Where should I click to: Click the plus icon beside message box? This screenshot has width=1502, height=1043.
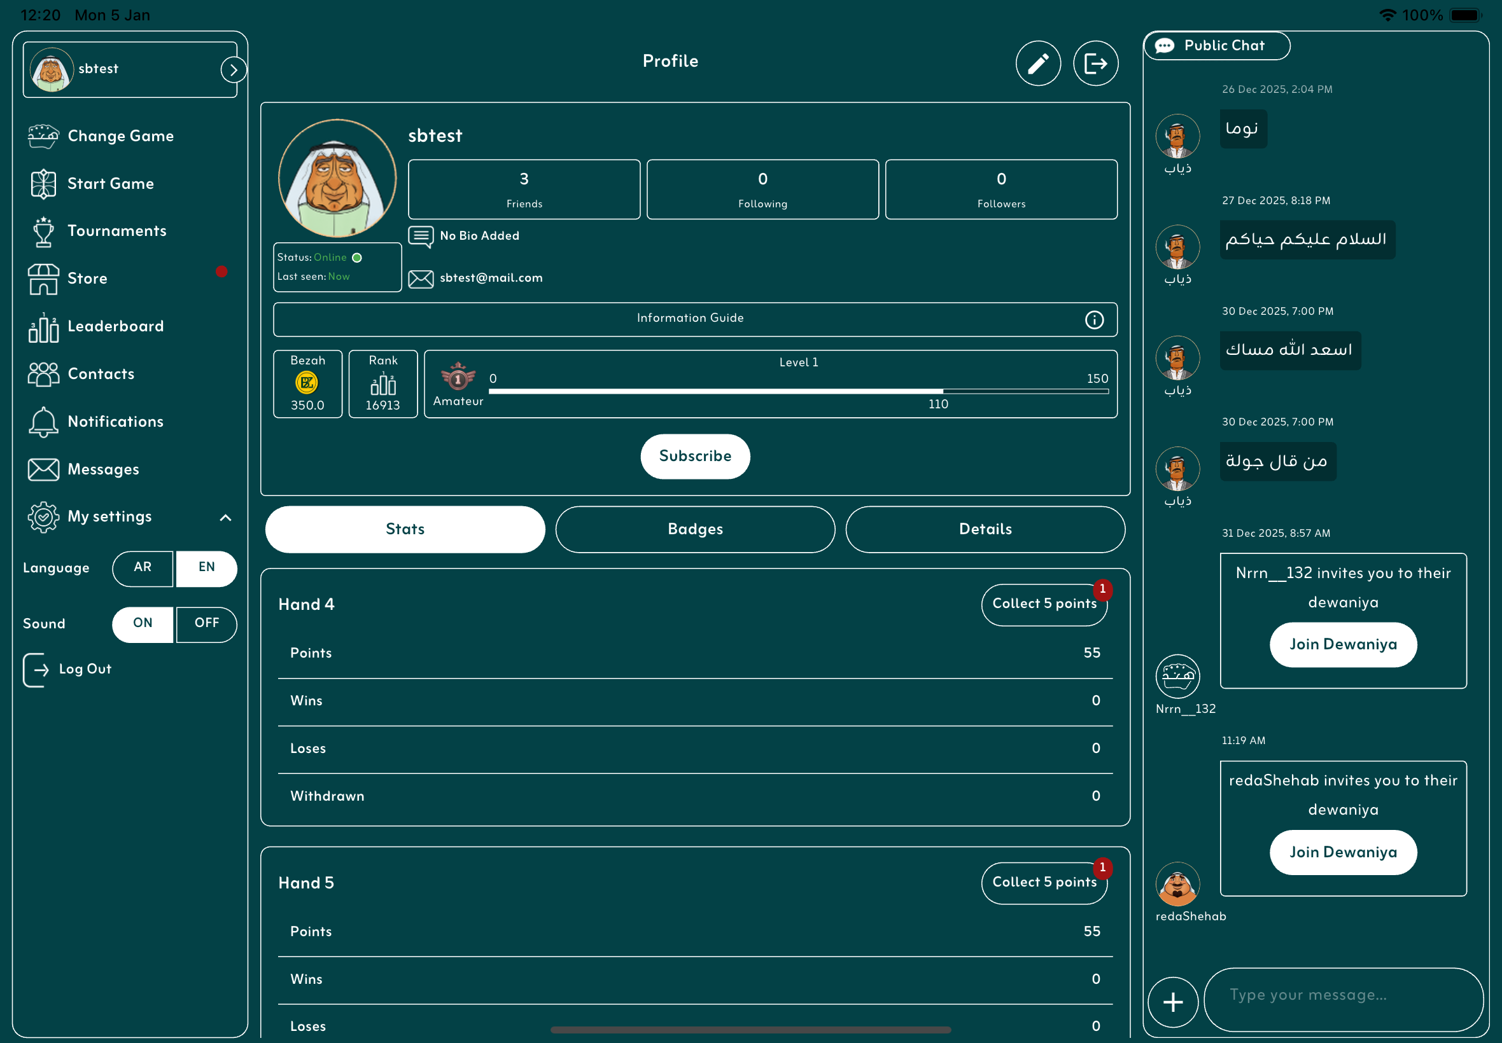click(x=1172, y=1002)
